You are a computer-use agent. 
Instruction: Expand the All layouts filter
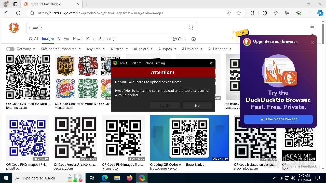192,49
